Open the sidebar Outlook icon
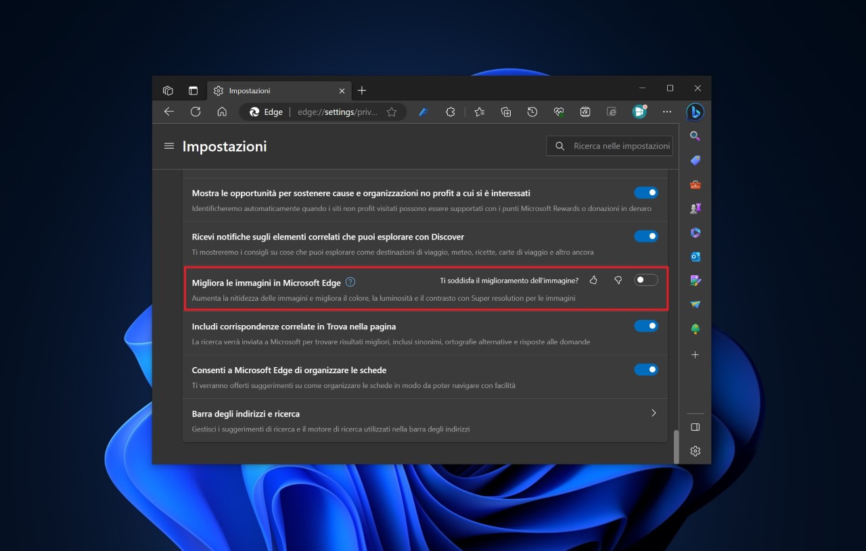The height and width of the screenshot is (551, 866). click(x=695, y=257)
